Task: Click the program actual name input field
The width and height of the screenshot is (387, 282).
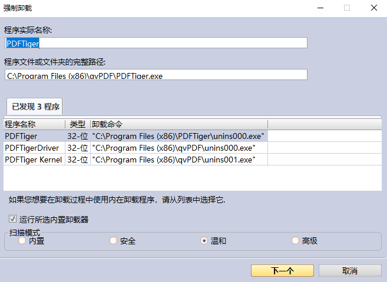Action: tap(156, 43)
